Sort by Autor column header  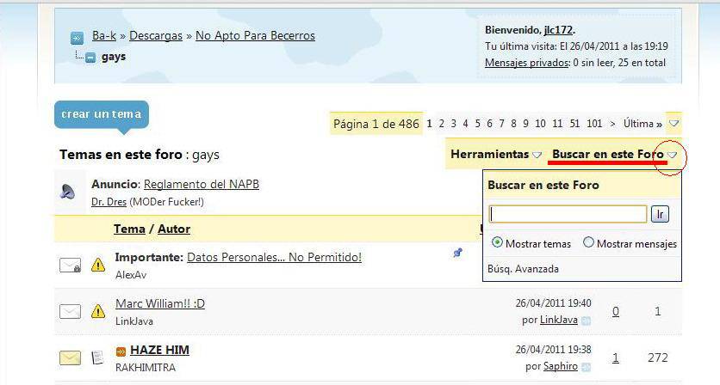point(174,229)
